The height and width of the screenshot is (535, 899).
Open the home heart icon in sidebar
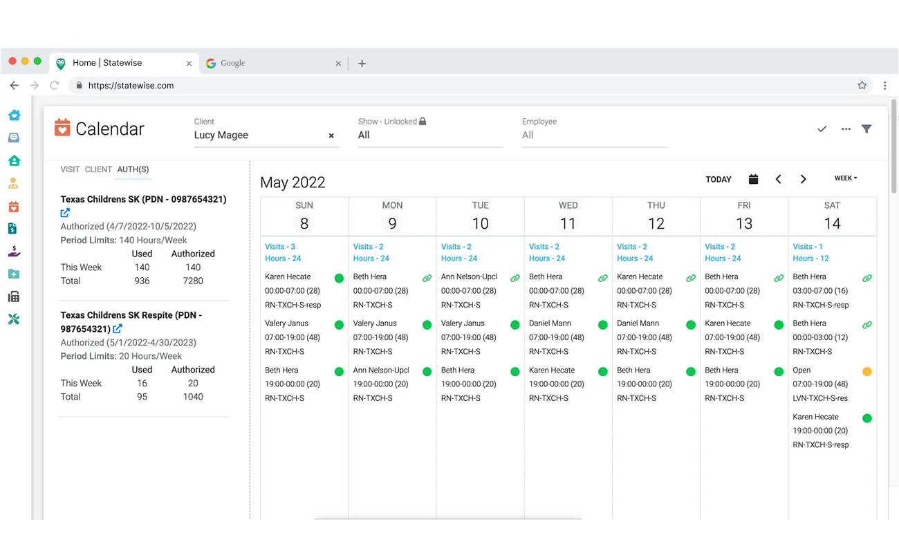[x=14, y=115]
